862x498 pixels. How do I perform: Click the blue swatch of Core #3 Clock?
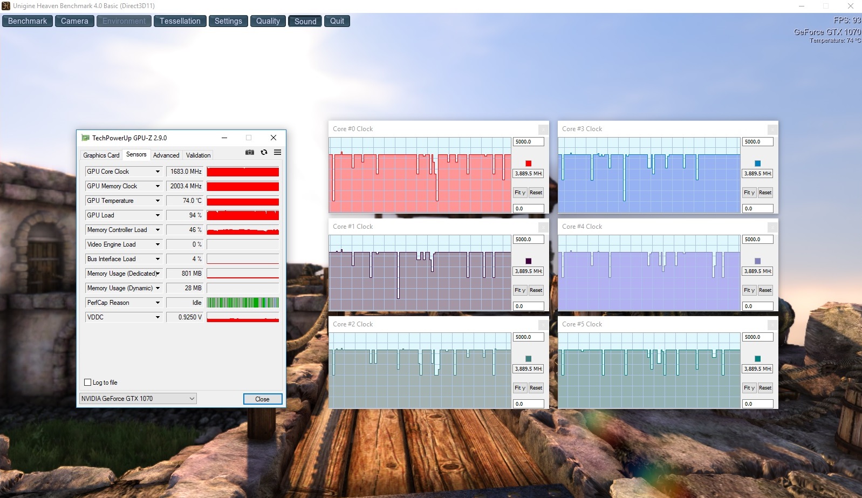(x=757, y=163)
